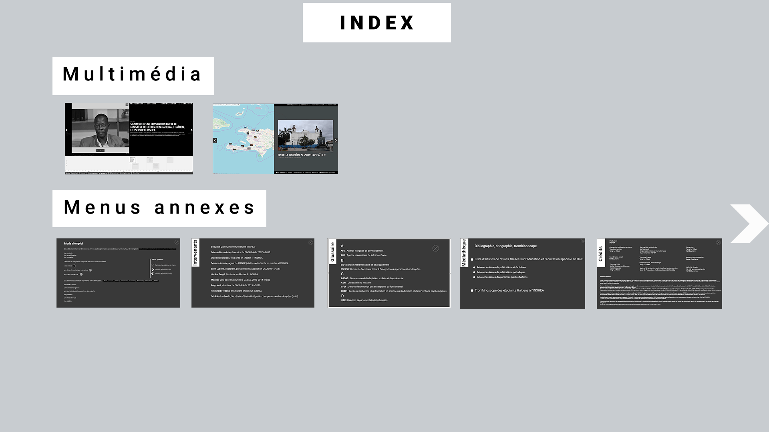The height and width of the screenshot is (432, 769).
Task: Click the right navigation arrow on the map screenshot
Action: [336, 140]
